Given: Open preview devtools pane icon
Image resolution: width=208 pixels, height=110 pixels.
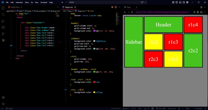Looking at the screenshot, I should [x=201, y=12].
